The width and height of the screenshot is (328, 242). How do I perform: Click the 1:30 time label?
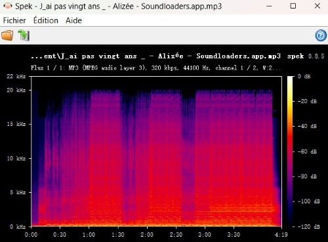pyautogui.click(x=118, y=235)
